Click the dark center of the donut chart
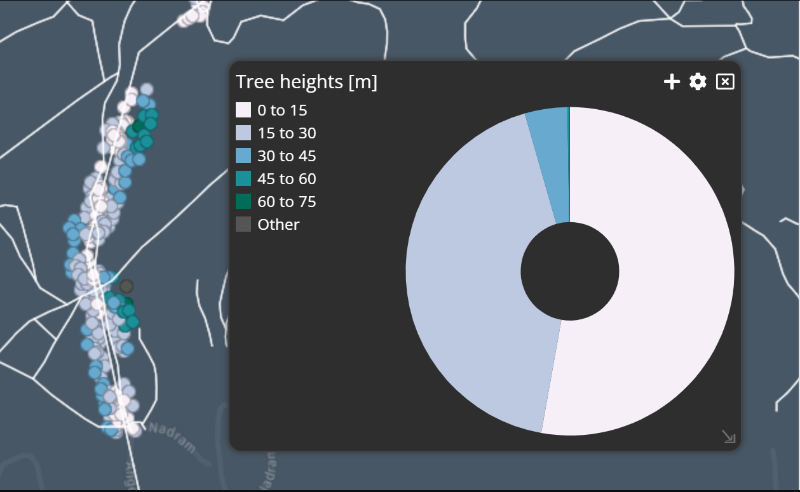800x492 pixels. pos(569,272)
